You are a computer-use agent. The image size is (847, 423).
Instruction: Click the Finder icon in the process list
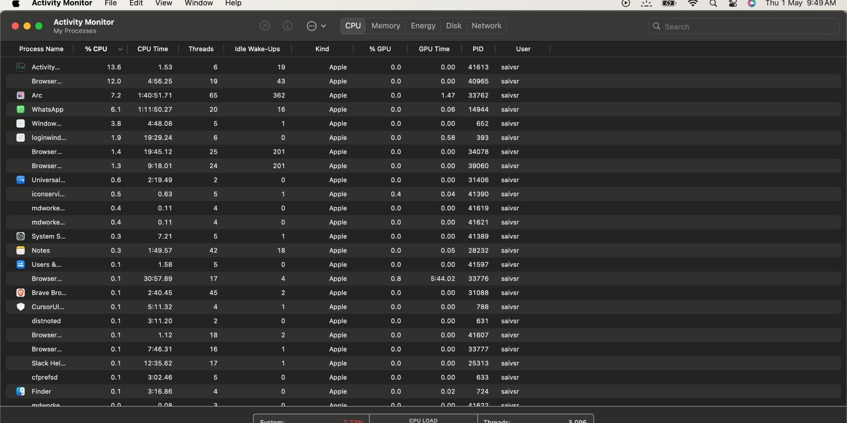click(20, 391)
